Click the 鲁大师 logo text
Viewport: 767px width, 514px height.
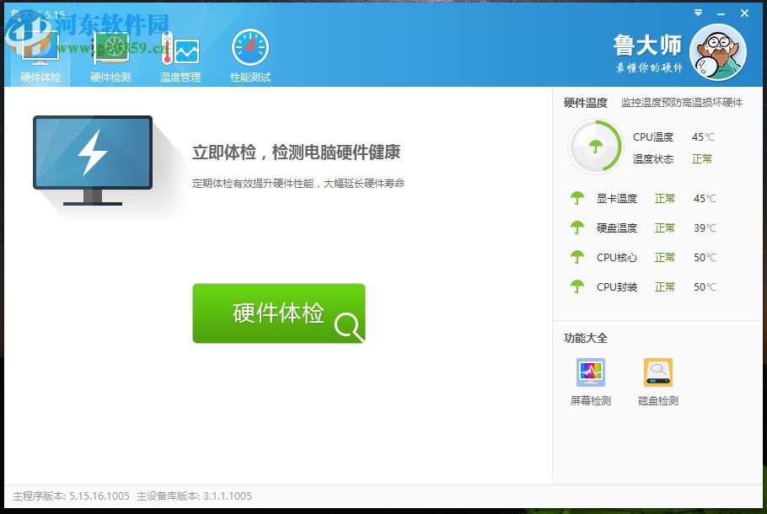click(x=647, y=45)
